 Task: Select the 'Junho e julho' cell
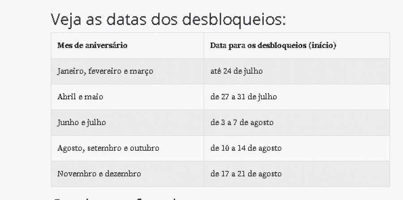[x=127, y=123]
